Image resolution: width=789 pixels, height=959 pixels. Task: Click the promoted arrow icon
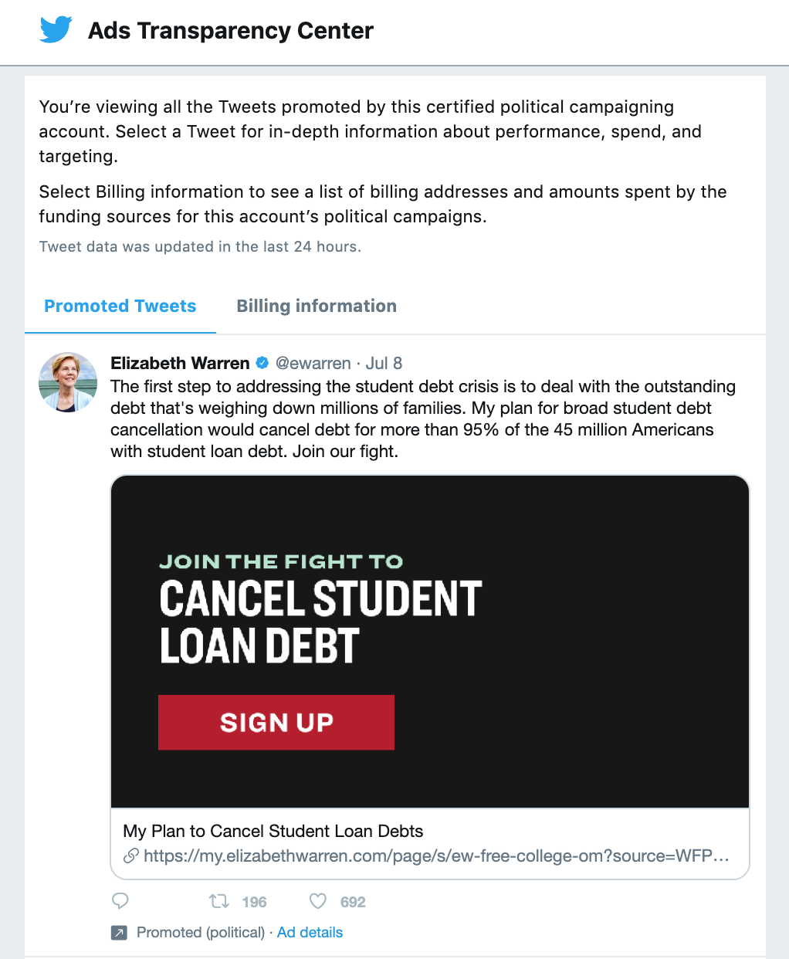click(x=119, y=933)
